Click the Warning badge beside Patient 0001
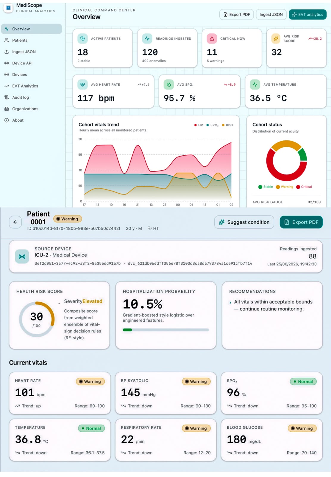Viewport: 331px width, 477px height. pos(68,219)
